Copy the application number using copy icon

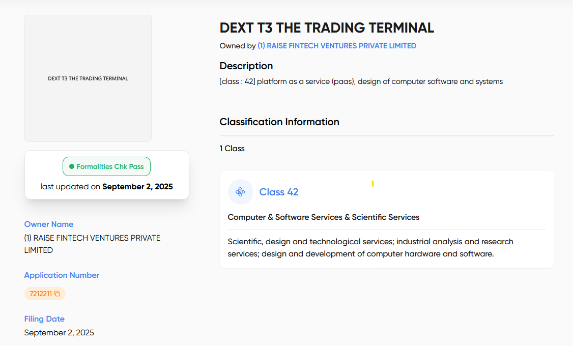click(57, 294)
